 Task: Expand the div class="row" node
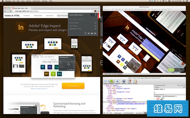click(107, 110)
